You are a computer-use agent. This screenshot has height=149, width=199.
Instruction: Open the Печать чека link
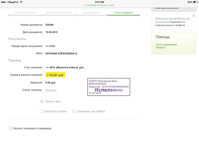pos(53,101)
